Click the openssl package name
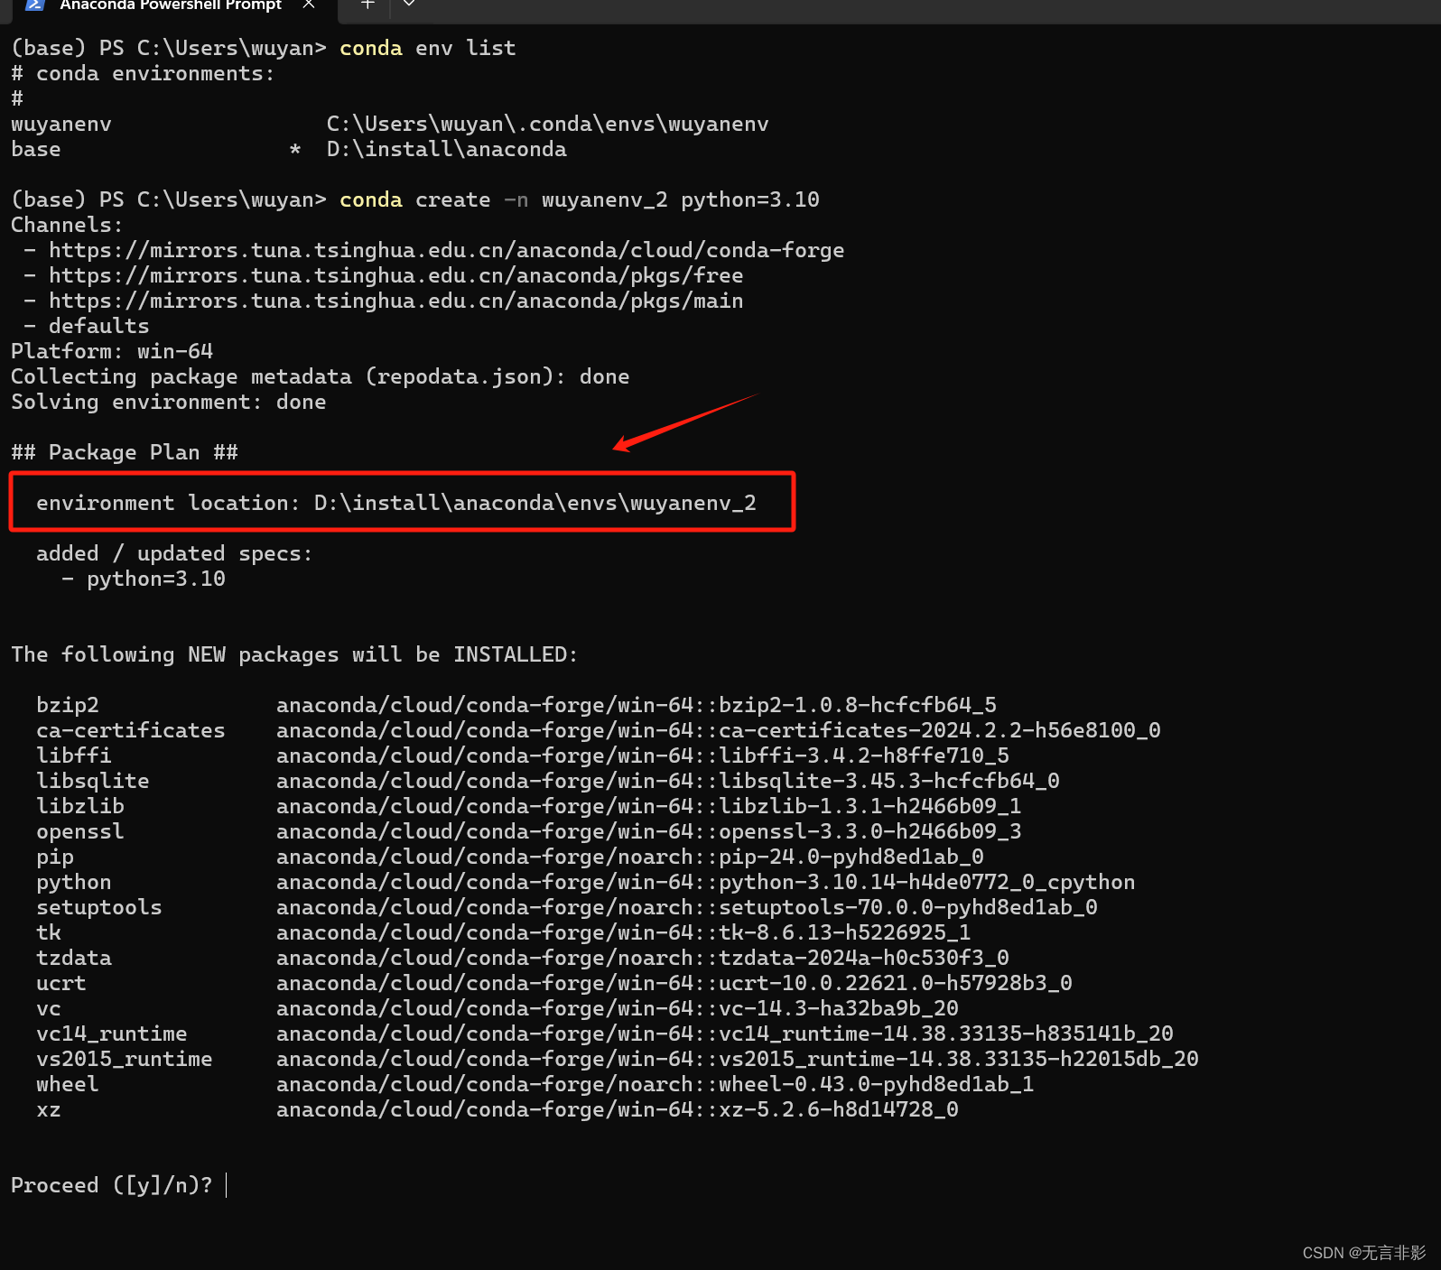The image size is (1441, 1270). pos(80,831)
